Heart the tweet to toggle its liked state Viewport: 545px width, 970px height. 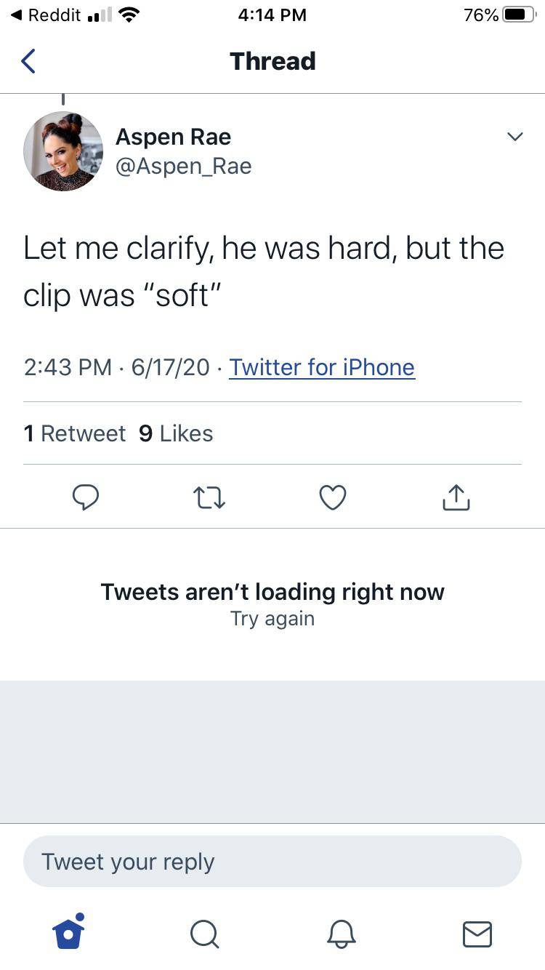(x=332, y=497)
